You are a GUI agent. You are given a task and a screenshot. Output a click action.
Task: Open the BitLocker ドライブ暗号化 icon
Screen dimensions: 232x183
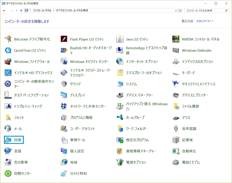[8, 39]
